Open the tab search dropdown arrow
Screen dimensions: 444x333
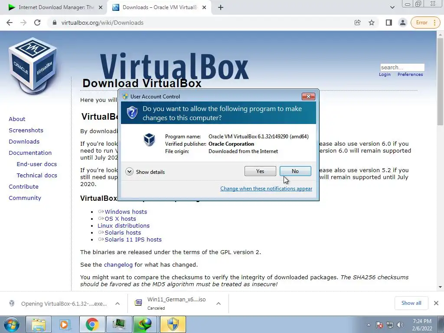coord(392,7)
